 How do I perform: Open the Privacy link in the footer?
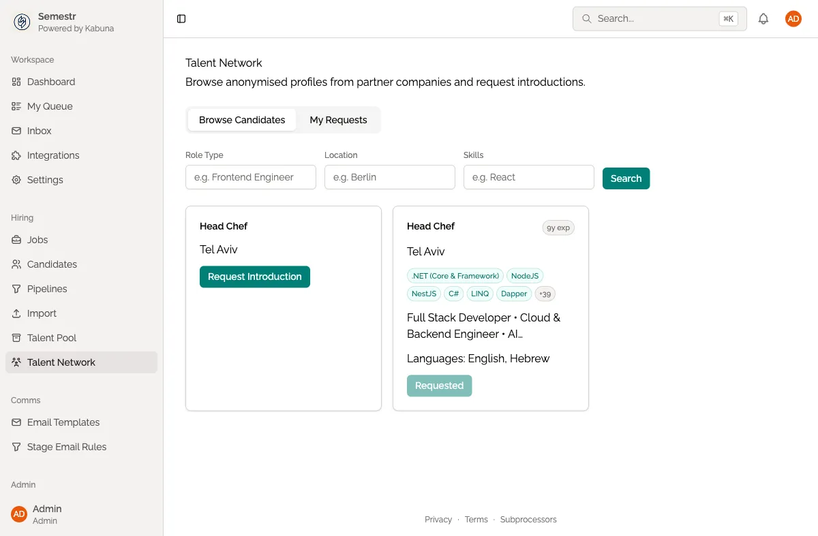coord(438,519)
